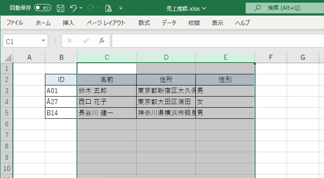Toggle the 自動保存 AutoSave switch

pyautogui.click(x=43, y=8)
